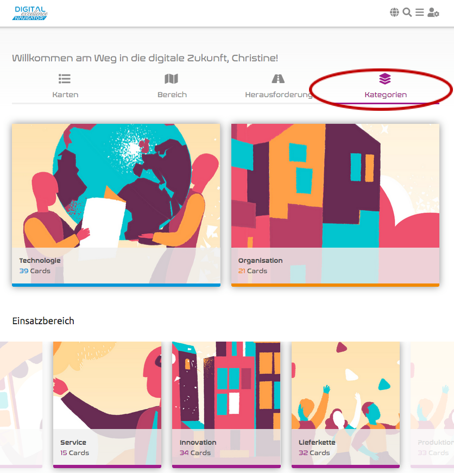This screenshot has height=473, width=454.
Task: Select the Herausforderung tab label
Action: tap(279, 94)
